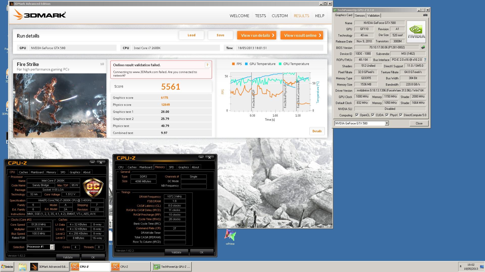
Task: Click the GPU Clock value 1000 MHz
Action: (x=362, y=96)
